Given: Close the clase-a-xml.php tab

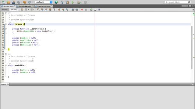Looking at the screenshot, I should (x=51, y=6).
